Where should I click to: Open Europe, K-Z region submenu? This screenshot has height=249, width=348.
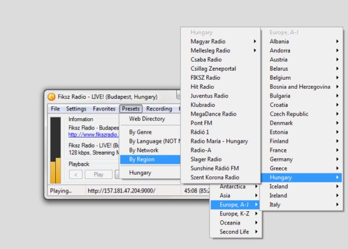(x=236, y=214)
